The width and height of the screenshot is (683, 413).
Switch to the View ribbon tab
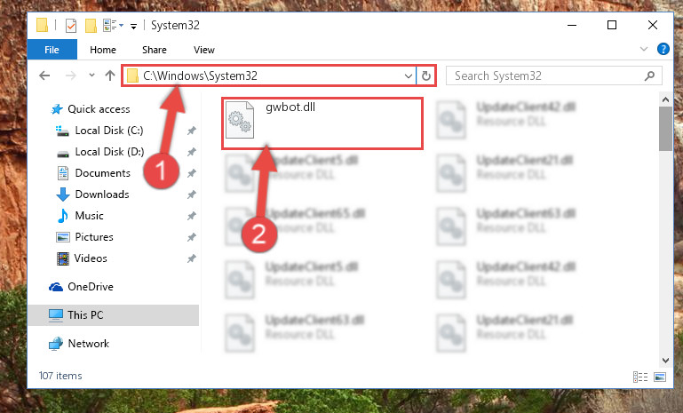(x=204, y=50)
